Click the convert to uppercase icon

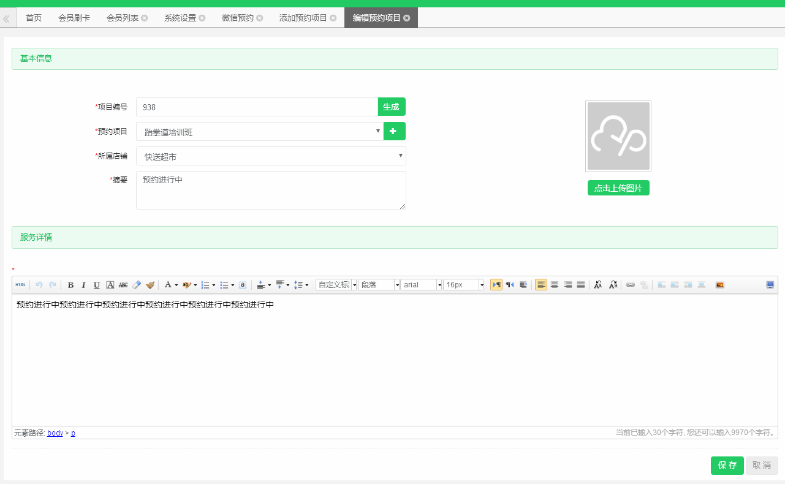598,285
